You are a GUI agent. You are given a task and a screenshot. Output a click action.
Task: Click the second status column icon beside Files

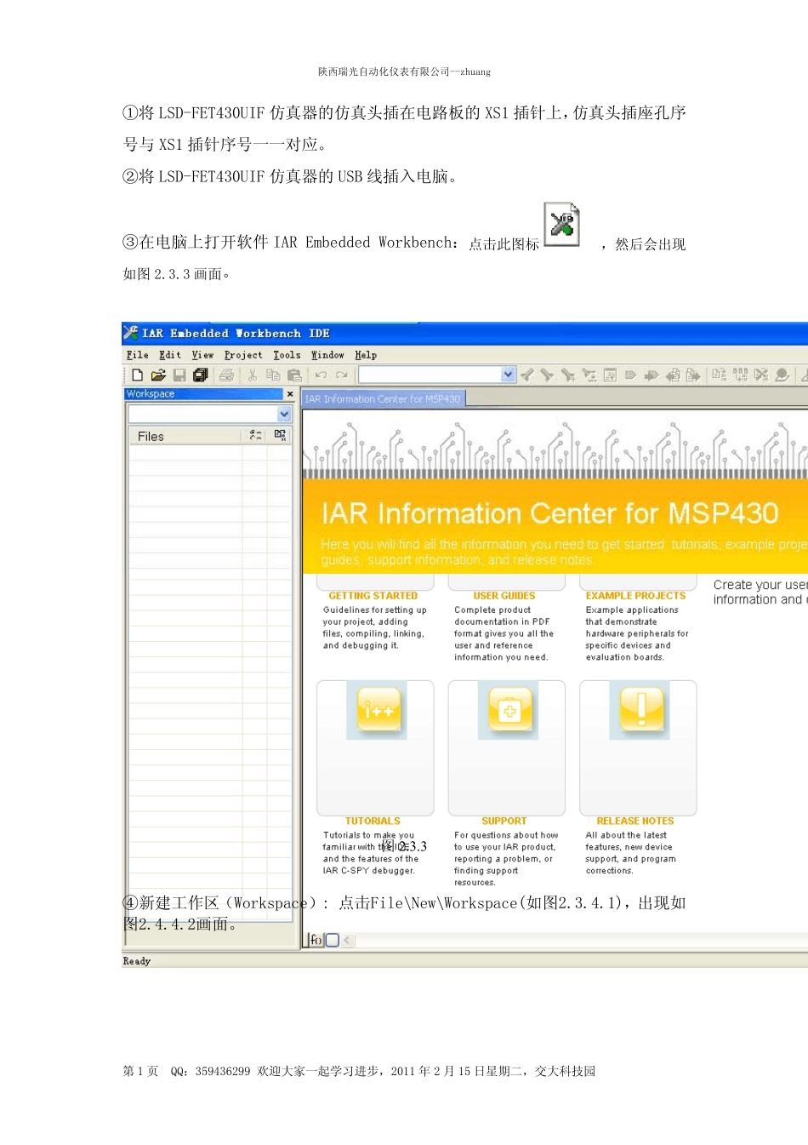(x=280, y=435)
